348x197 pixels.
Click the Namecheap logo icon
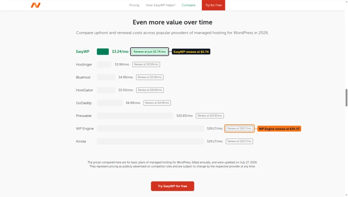pos(36,5)
